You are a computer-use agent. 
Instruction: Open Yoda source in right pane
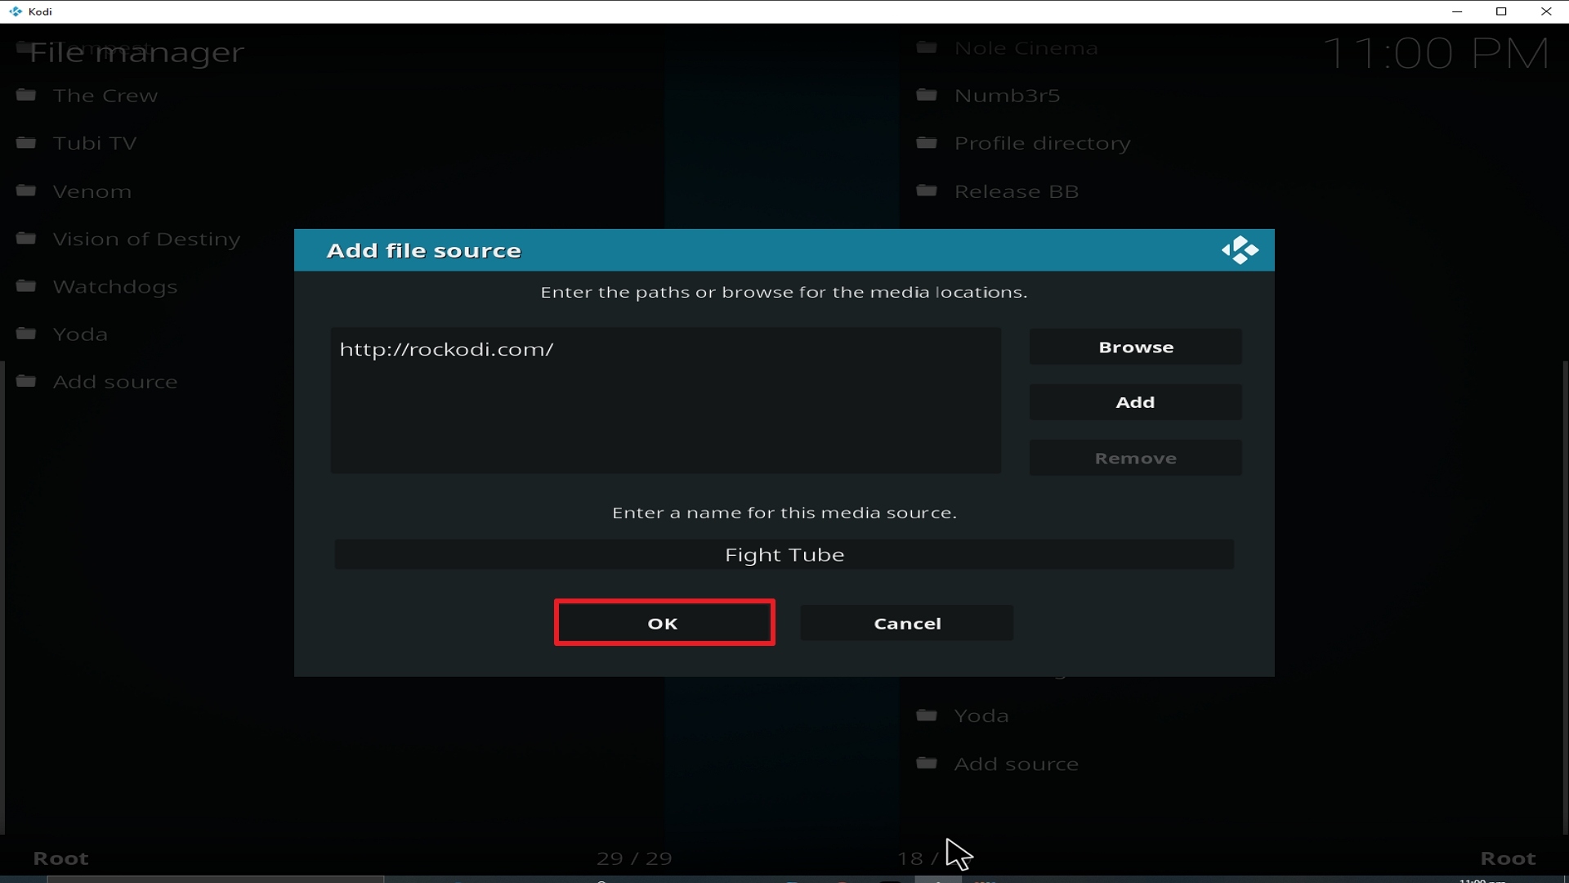click(981, 715)
